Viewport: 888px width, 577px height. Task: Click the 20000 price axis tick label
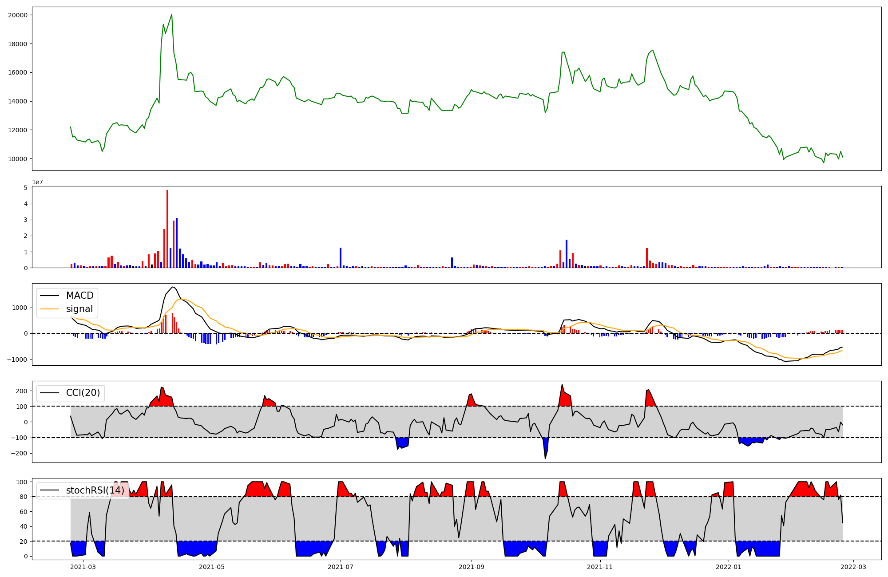tap(18, 15)
